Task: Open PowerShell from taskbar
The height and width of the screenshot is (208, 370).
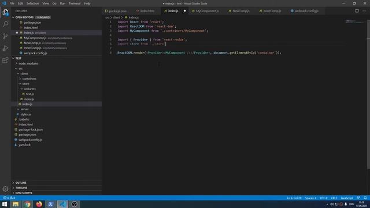Action: click(51, 204)
